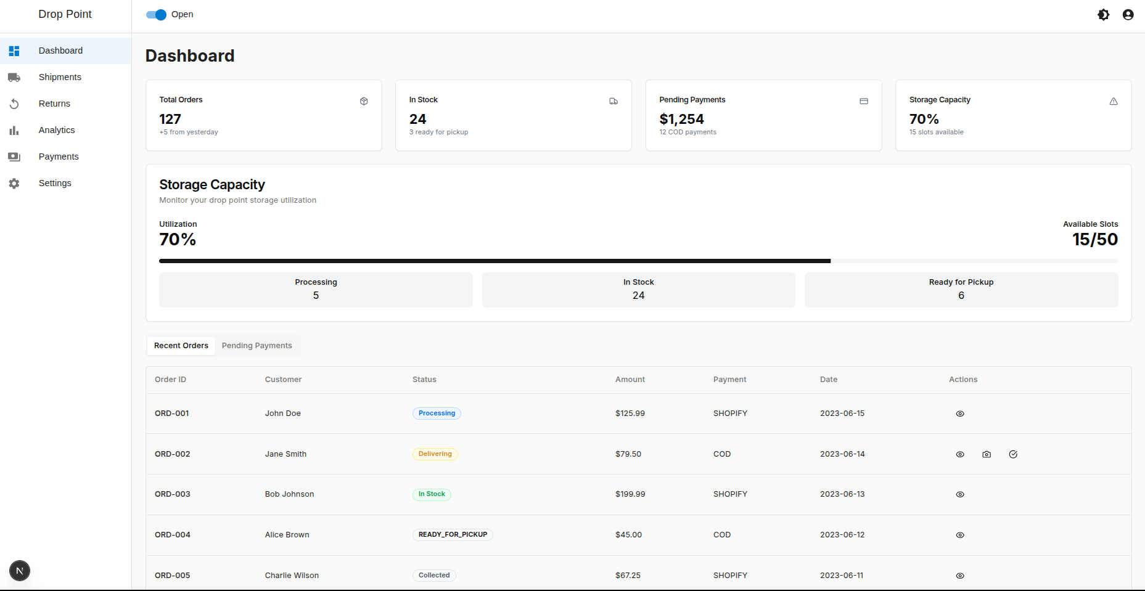Click the camera icon for order ORD-002
1145x591 pixels.
pyautogui.click(x=987, y=454)
